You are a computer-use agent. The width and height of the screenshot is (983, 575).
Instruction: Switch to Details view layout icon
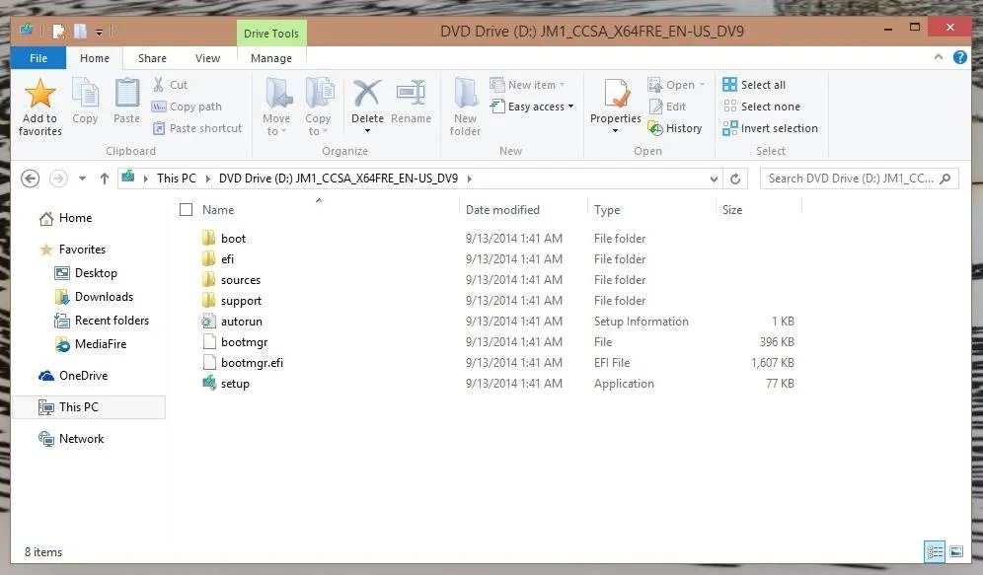click(935, 552)
